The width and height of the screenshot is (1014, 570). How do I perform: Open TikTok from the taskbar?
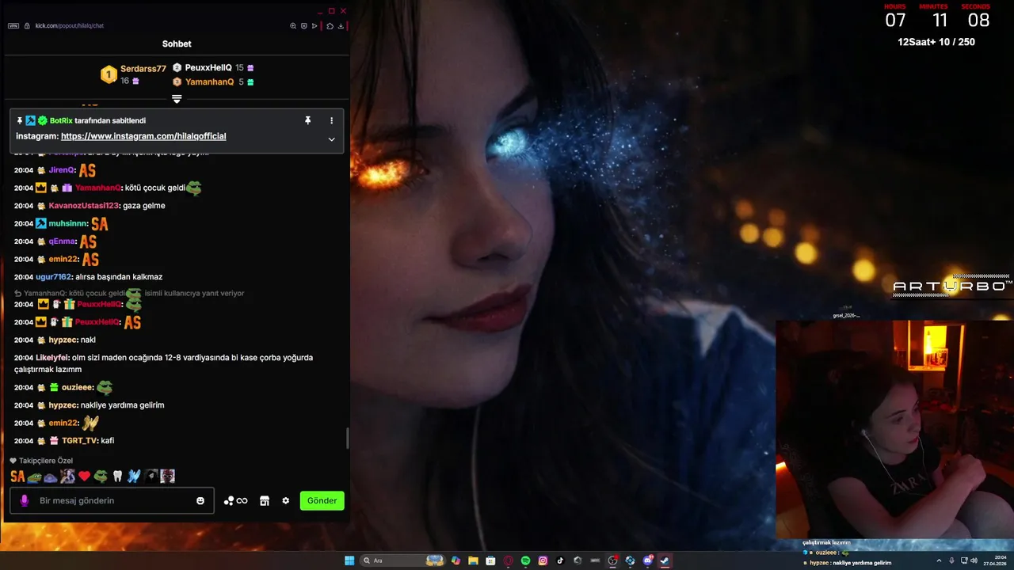[560, 560]
